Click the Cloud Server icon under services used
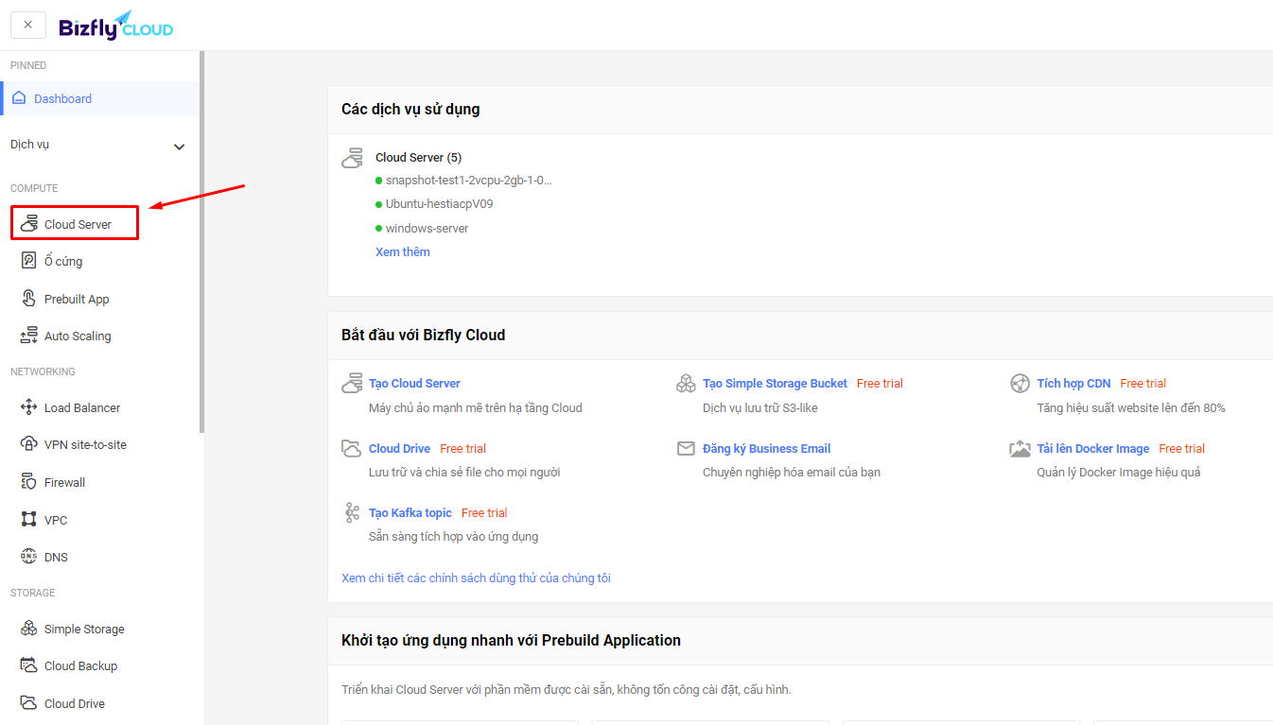Viewport: 1273px width, 725px height. coord(352,158)
